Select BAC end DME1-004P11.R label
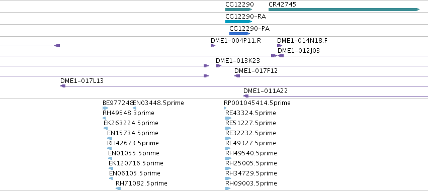Screen dimensions: 428x191 tap(236, 41)
